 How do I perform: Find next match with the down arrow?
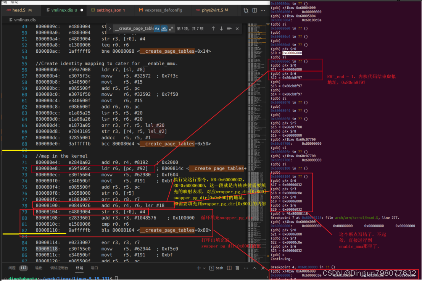(x=221, y=29)
